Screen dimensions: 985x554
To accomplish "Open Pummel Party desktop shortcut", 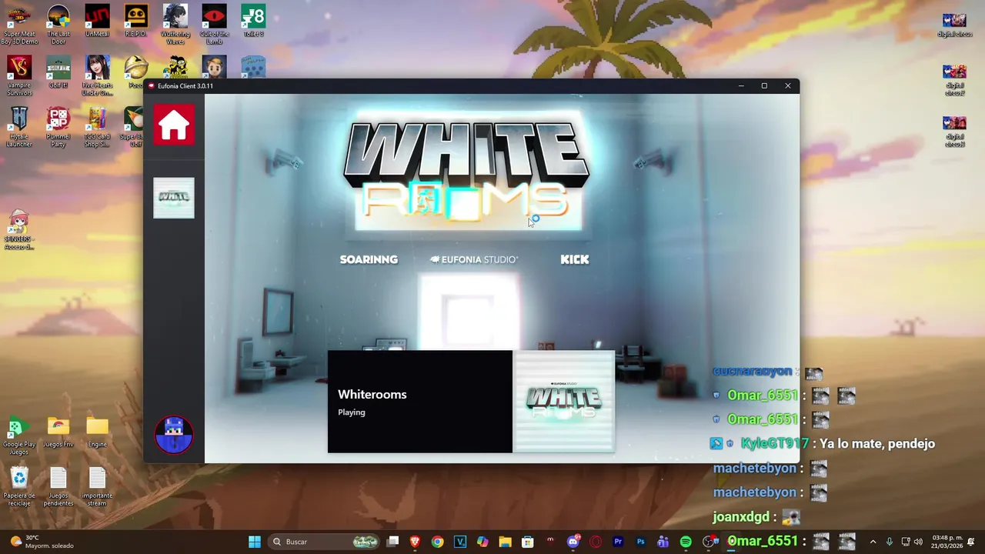I will (58, 127).
